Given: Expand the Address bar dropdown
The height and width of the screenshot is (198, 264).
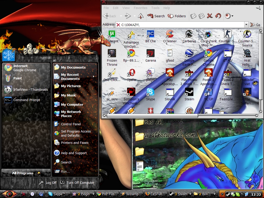Looking at the screenshot, I should [x=246, y=24].
